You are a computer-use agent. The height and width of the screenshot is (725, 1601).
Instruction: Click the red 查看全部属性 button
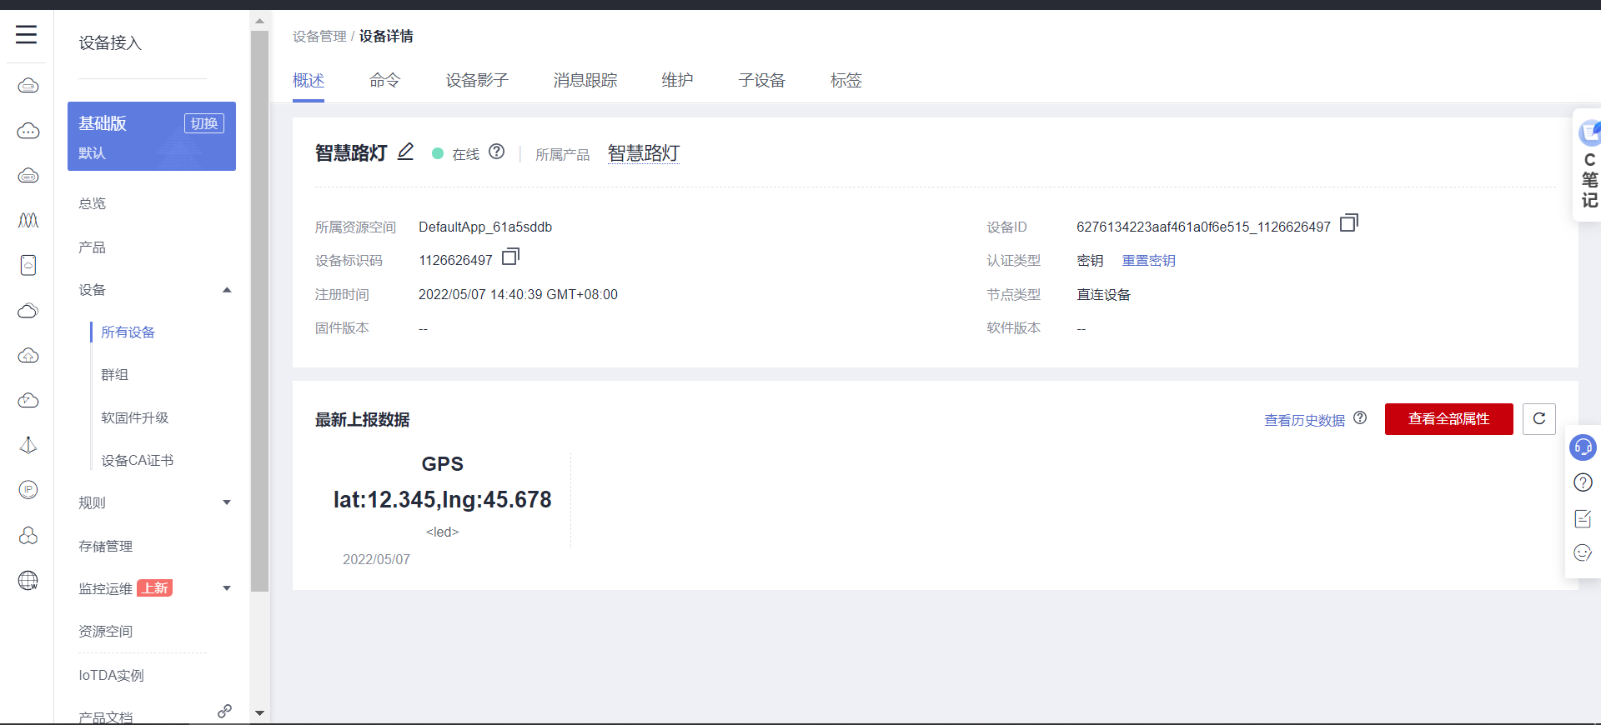[x=1449, y=419]
